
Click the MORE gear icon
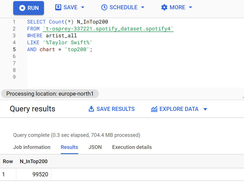coord(164,7)
